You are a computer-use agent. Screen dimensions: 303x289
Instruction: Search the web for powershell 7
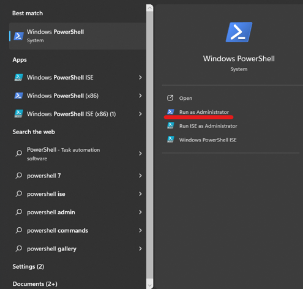coord(78,176)
